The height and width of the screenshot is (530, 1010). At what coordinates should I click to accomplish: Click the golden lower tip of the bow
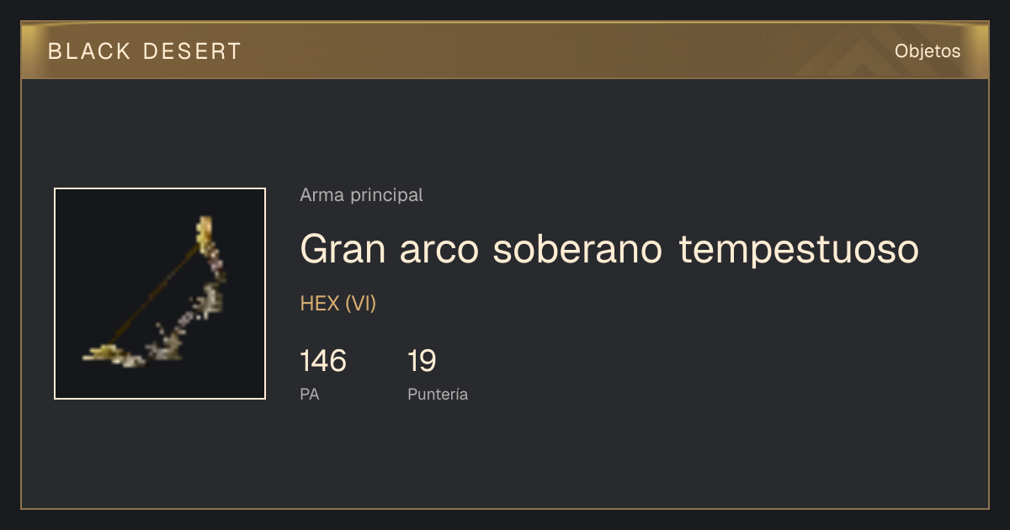[105, 354]
